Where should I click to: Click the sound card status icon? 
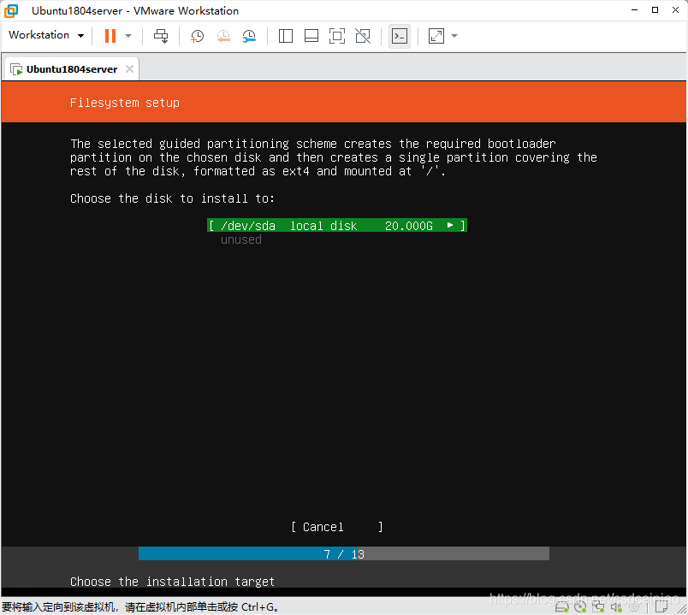(x=616, y=607)
